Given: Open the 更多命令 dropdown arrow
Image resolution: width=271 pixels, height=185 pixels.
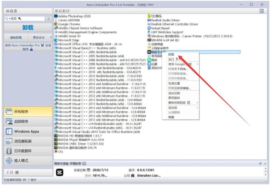Looking at the screenshot, I should 51,37.
